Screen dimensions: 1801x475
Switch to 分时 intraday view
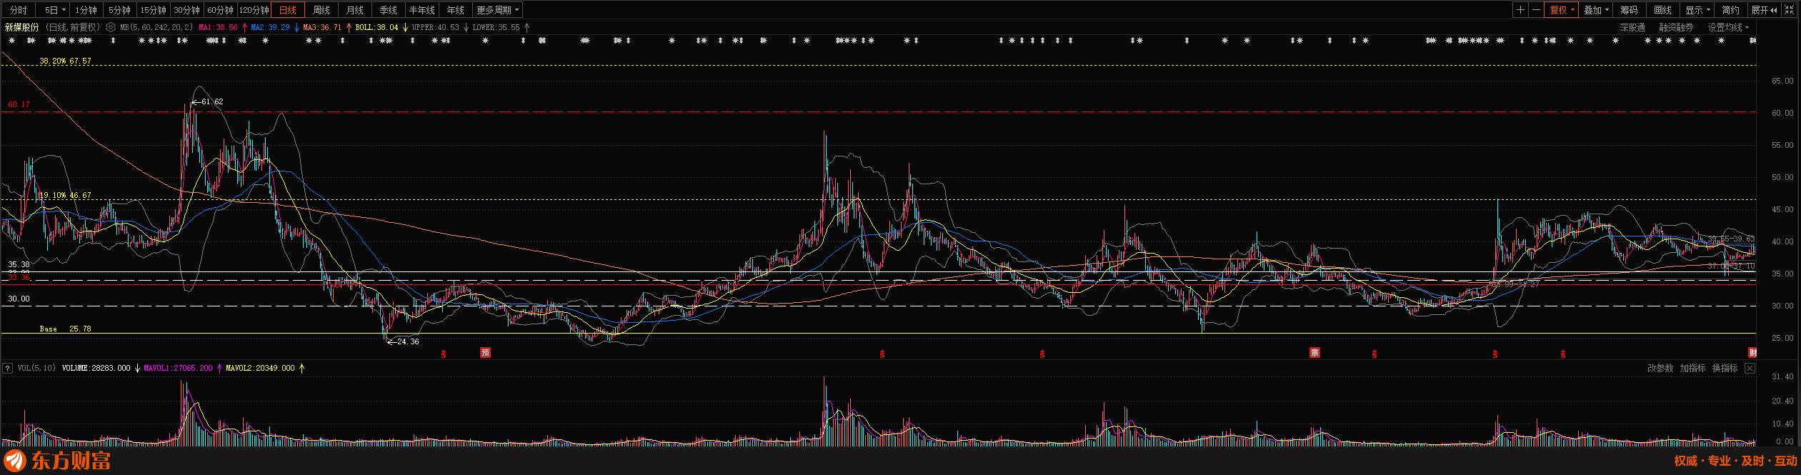[x=18, y=10]
